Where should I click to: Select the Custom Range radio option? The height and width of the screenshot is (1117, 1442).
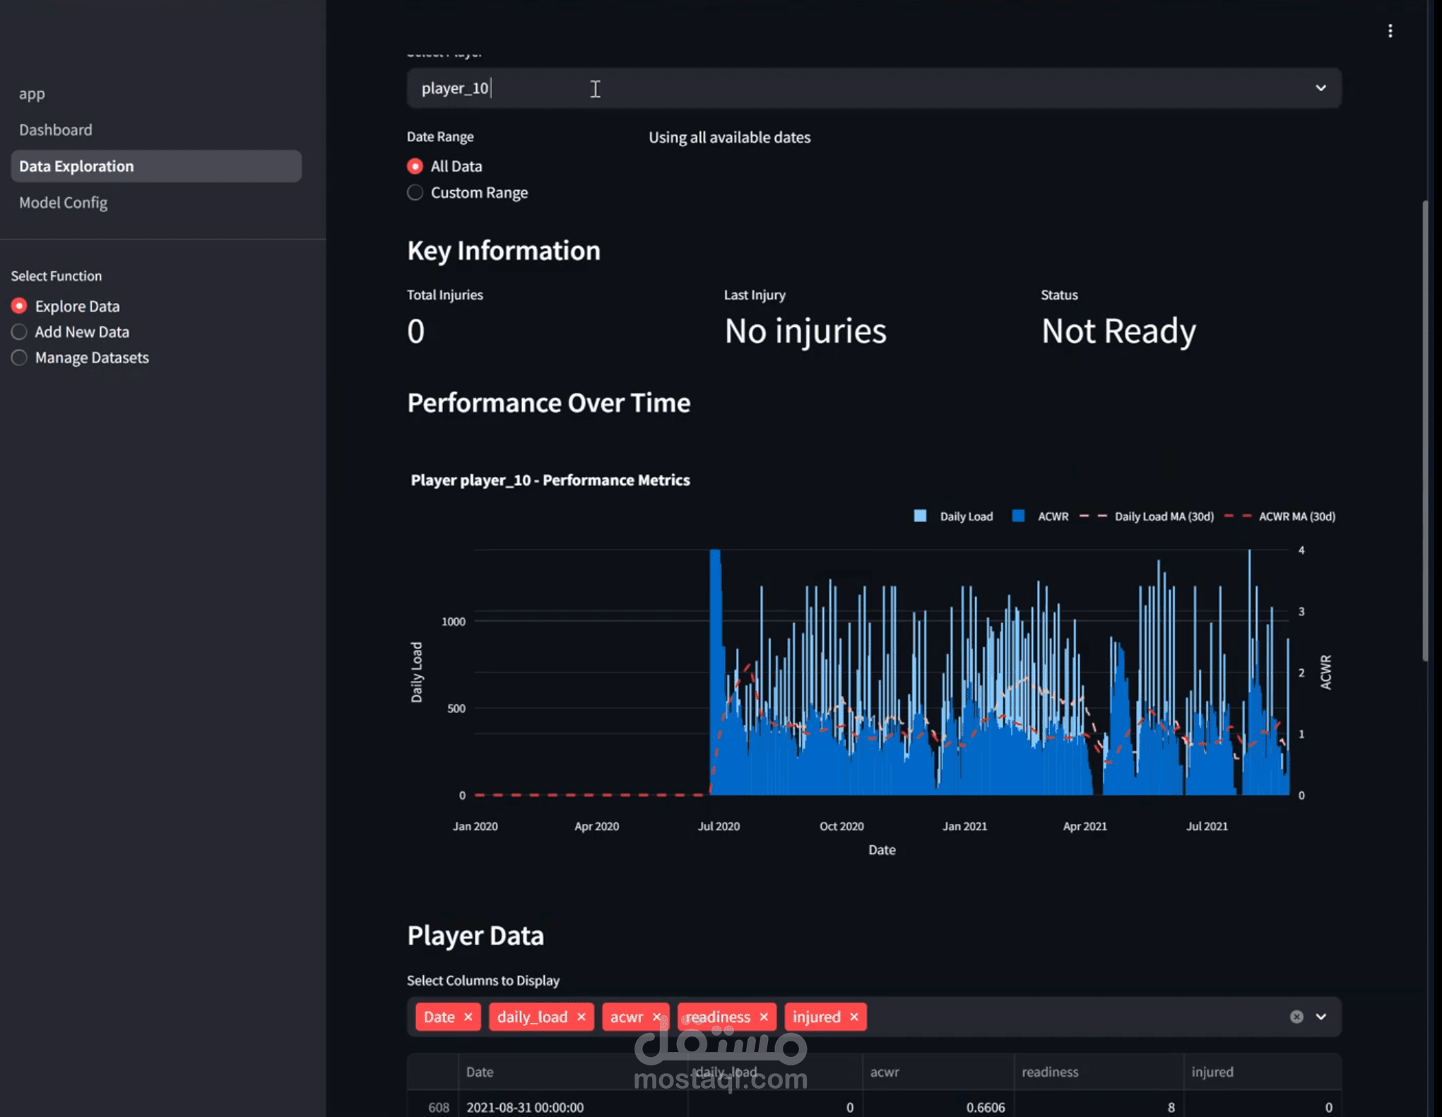pos(415,192)
